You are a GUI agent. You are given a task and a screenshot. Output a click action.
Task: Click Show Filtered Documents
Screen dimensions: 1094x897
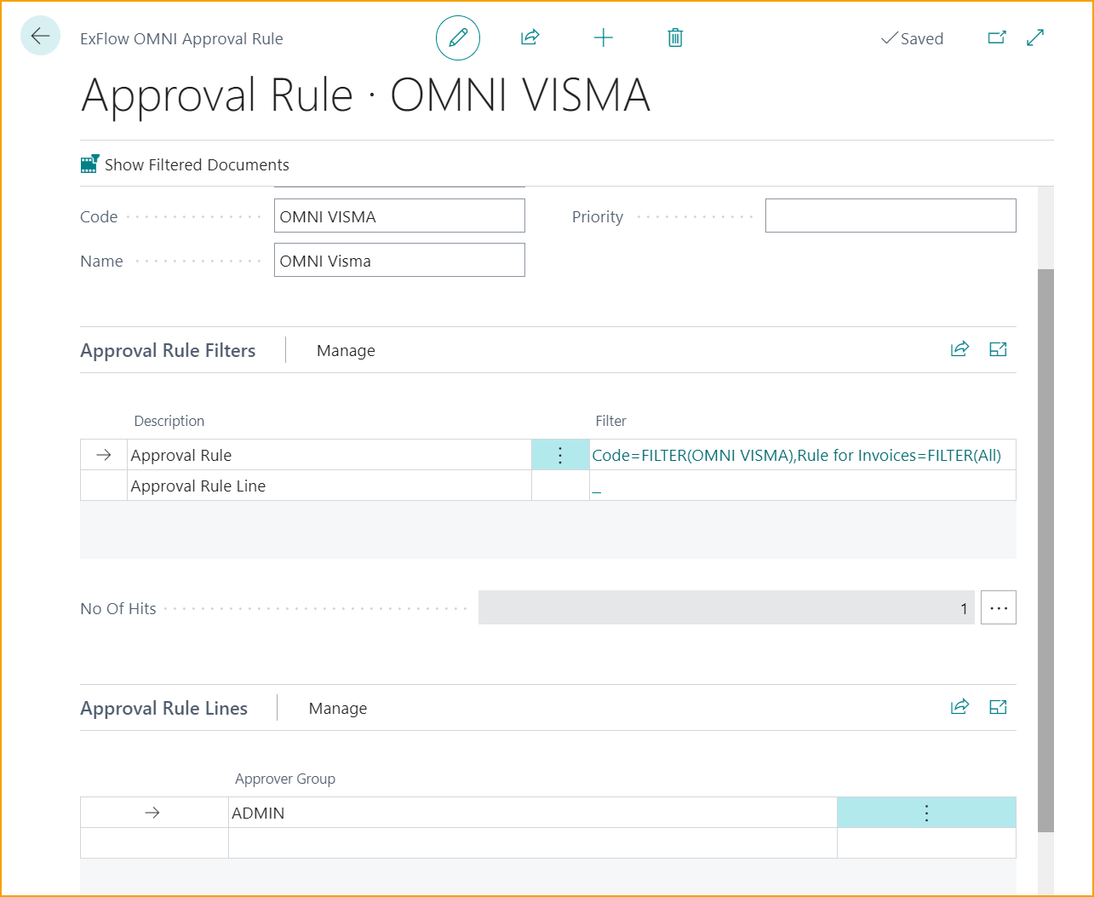(x=185, y=164)
